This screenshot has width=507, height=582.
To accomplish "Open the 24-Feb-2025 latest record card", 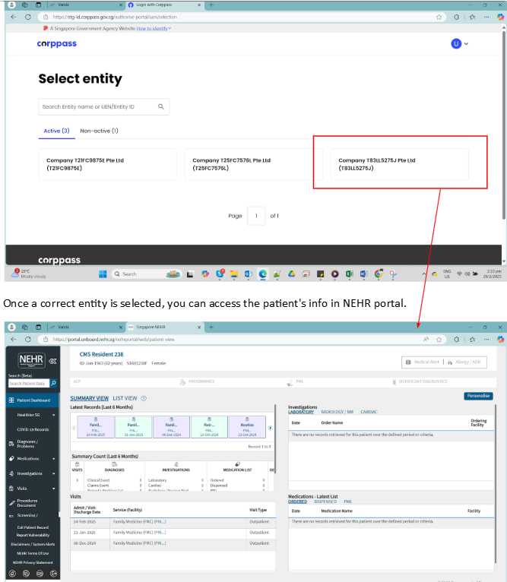I will point(96,427).
